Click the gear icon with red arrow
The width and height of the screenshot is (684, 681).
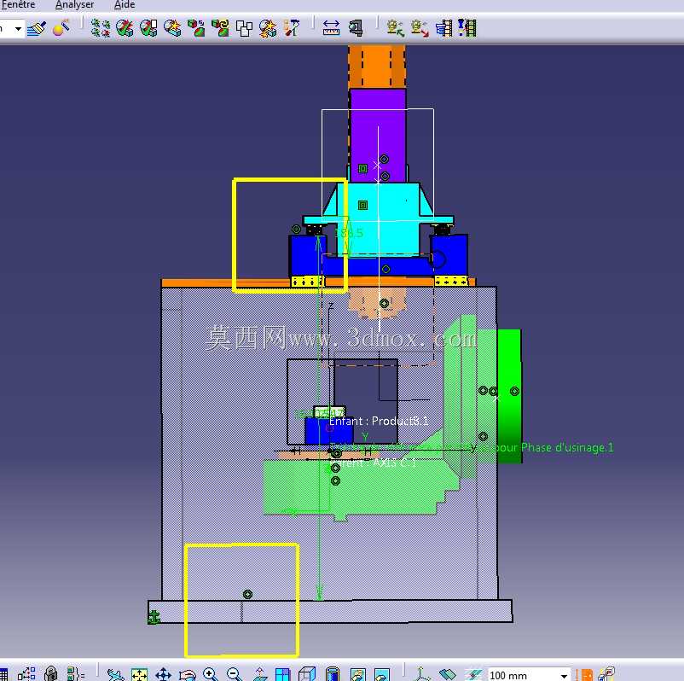[420, 28]
